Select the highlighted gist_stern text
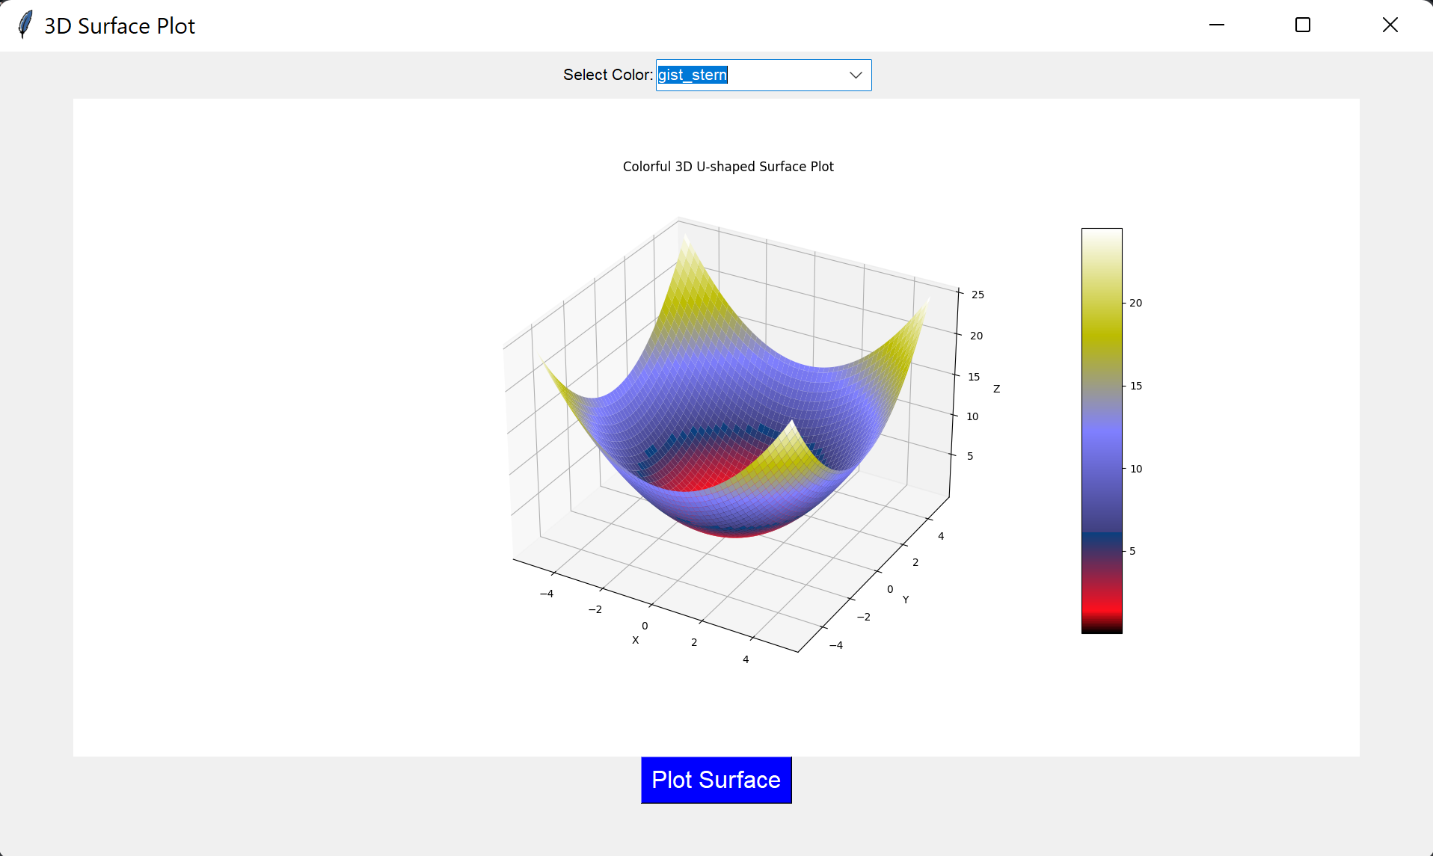Screen dimensions: 1433x856 [691, 75]
